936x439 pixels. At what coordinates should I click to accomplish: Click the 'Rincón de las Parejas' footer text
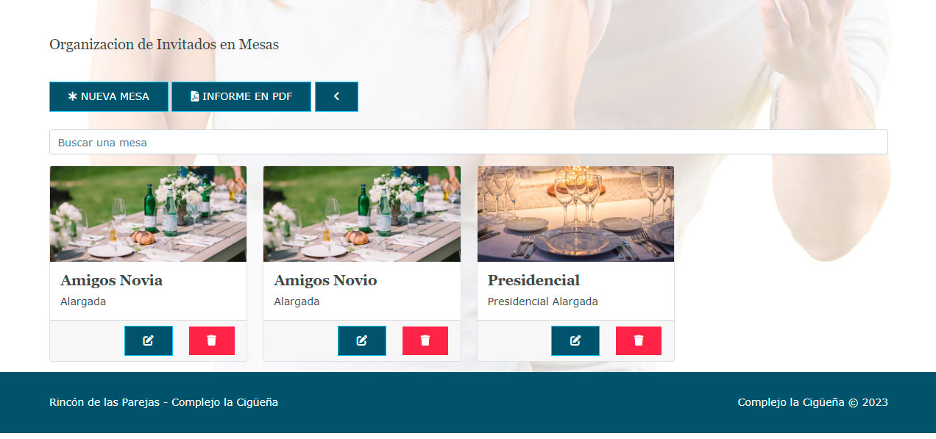pyautogui.click(x=104, y=402)
